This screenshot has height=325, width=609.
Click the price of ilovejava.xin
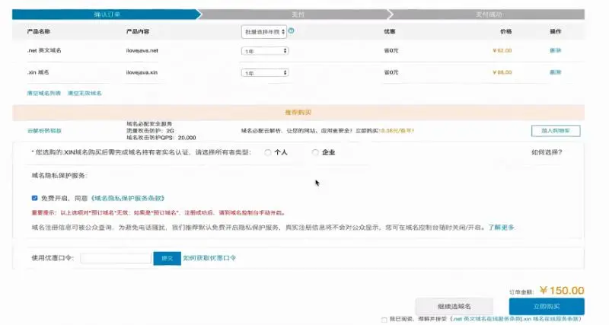[502, 72]
